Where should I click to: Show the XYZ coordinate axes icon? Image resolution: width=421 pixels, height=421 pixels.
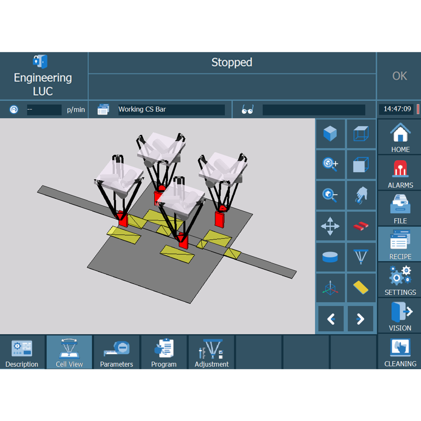pyautogui.click(x=330, y=288)
